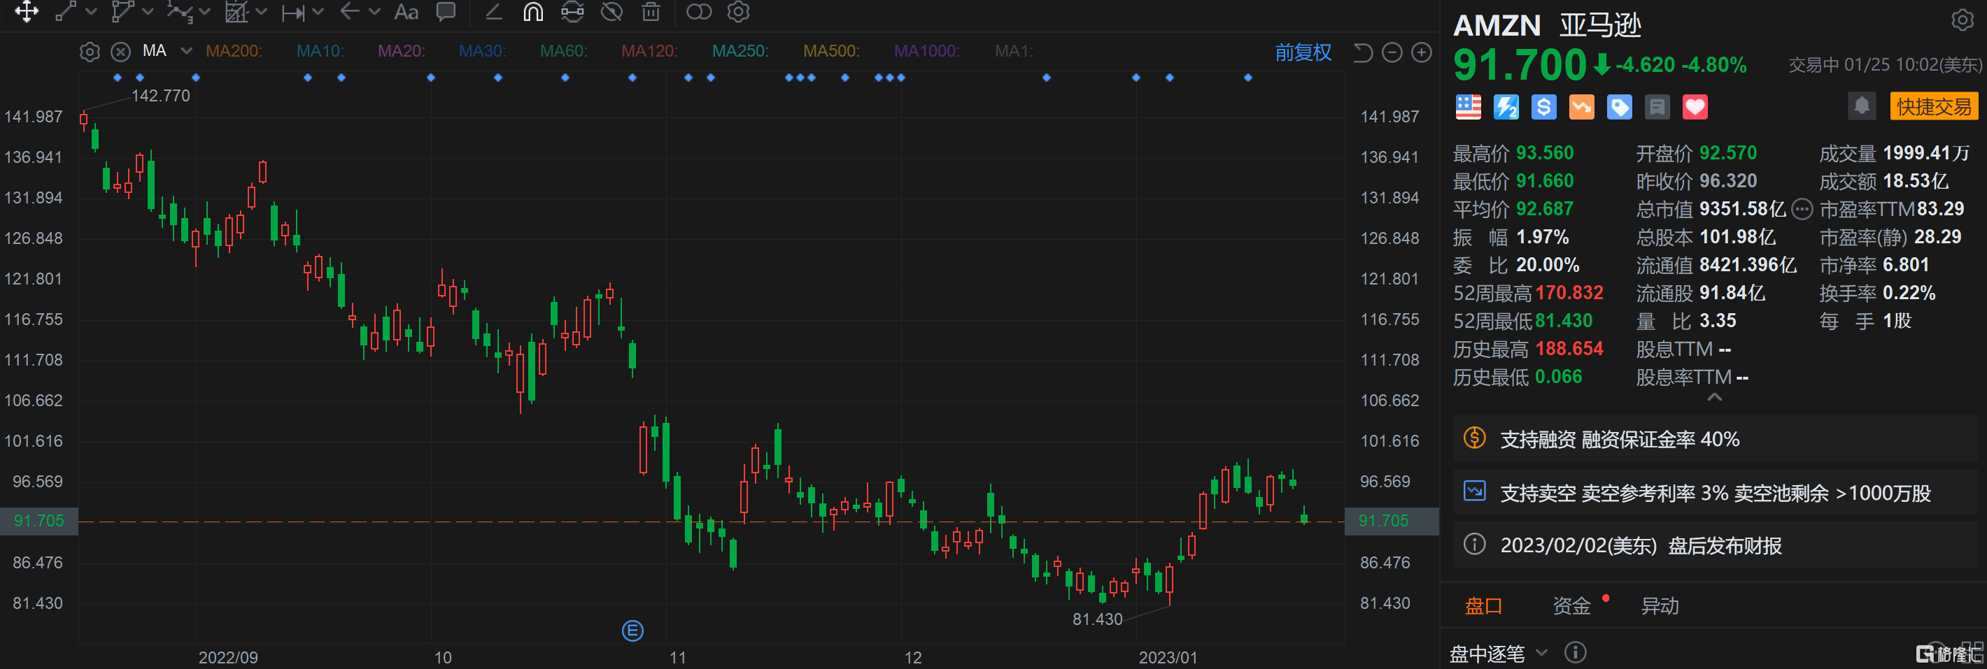Click the MA60 indicator label
Viewport: 1987px width, 669px height.
(564, 51)
